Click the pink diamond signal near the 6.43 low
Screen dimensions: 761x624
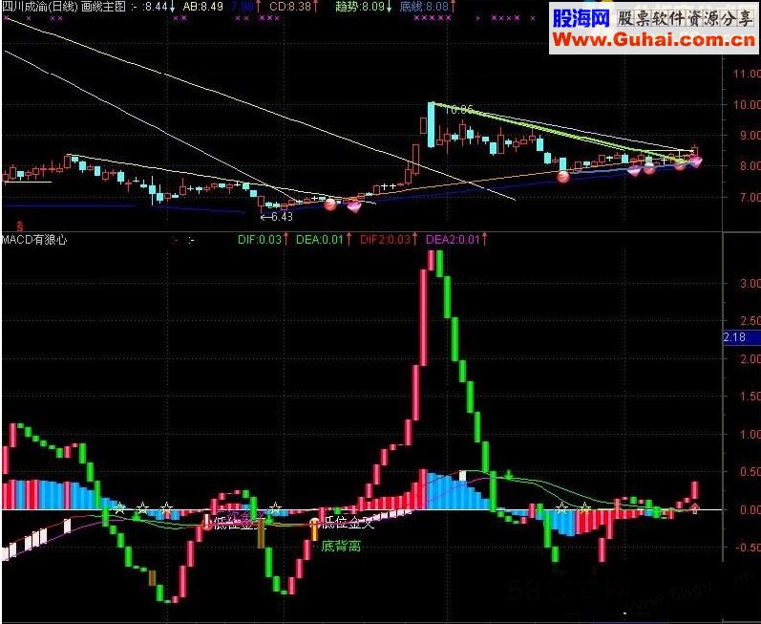tap(354, 206)
